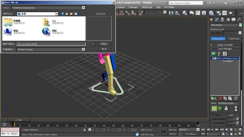Delete the layer with red X icon

pyautogui.click(x=220, y=99)
